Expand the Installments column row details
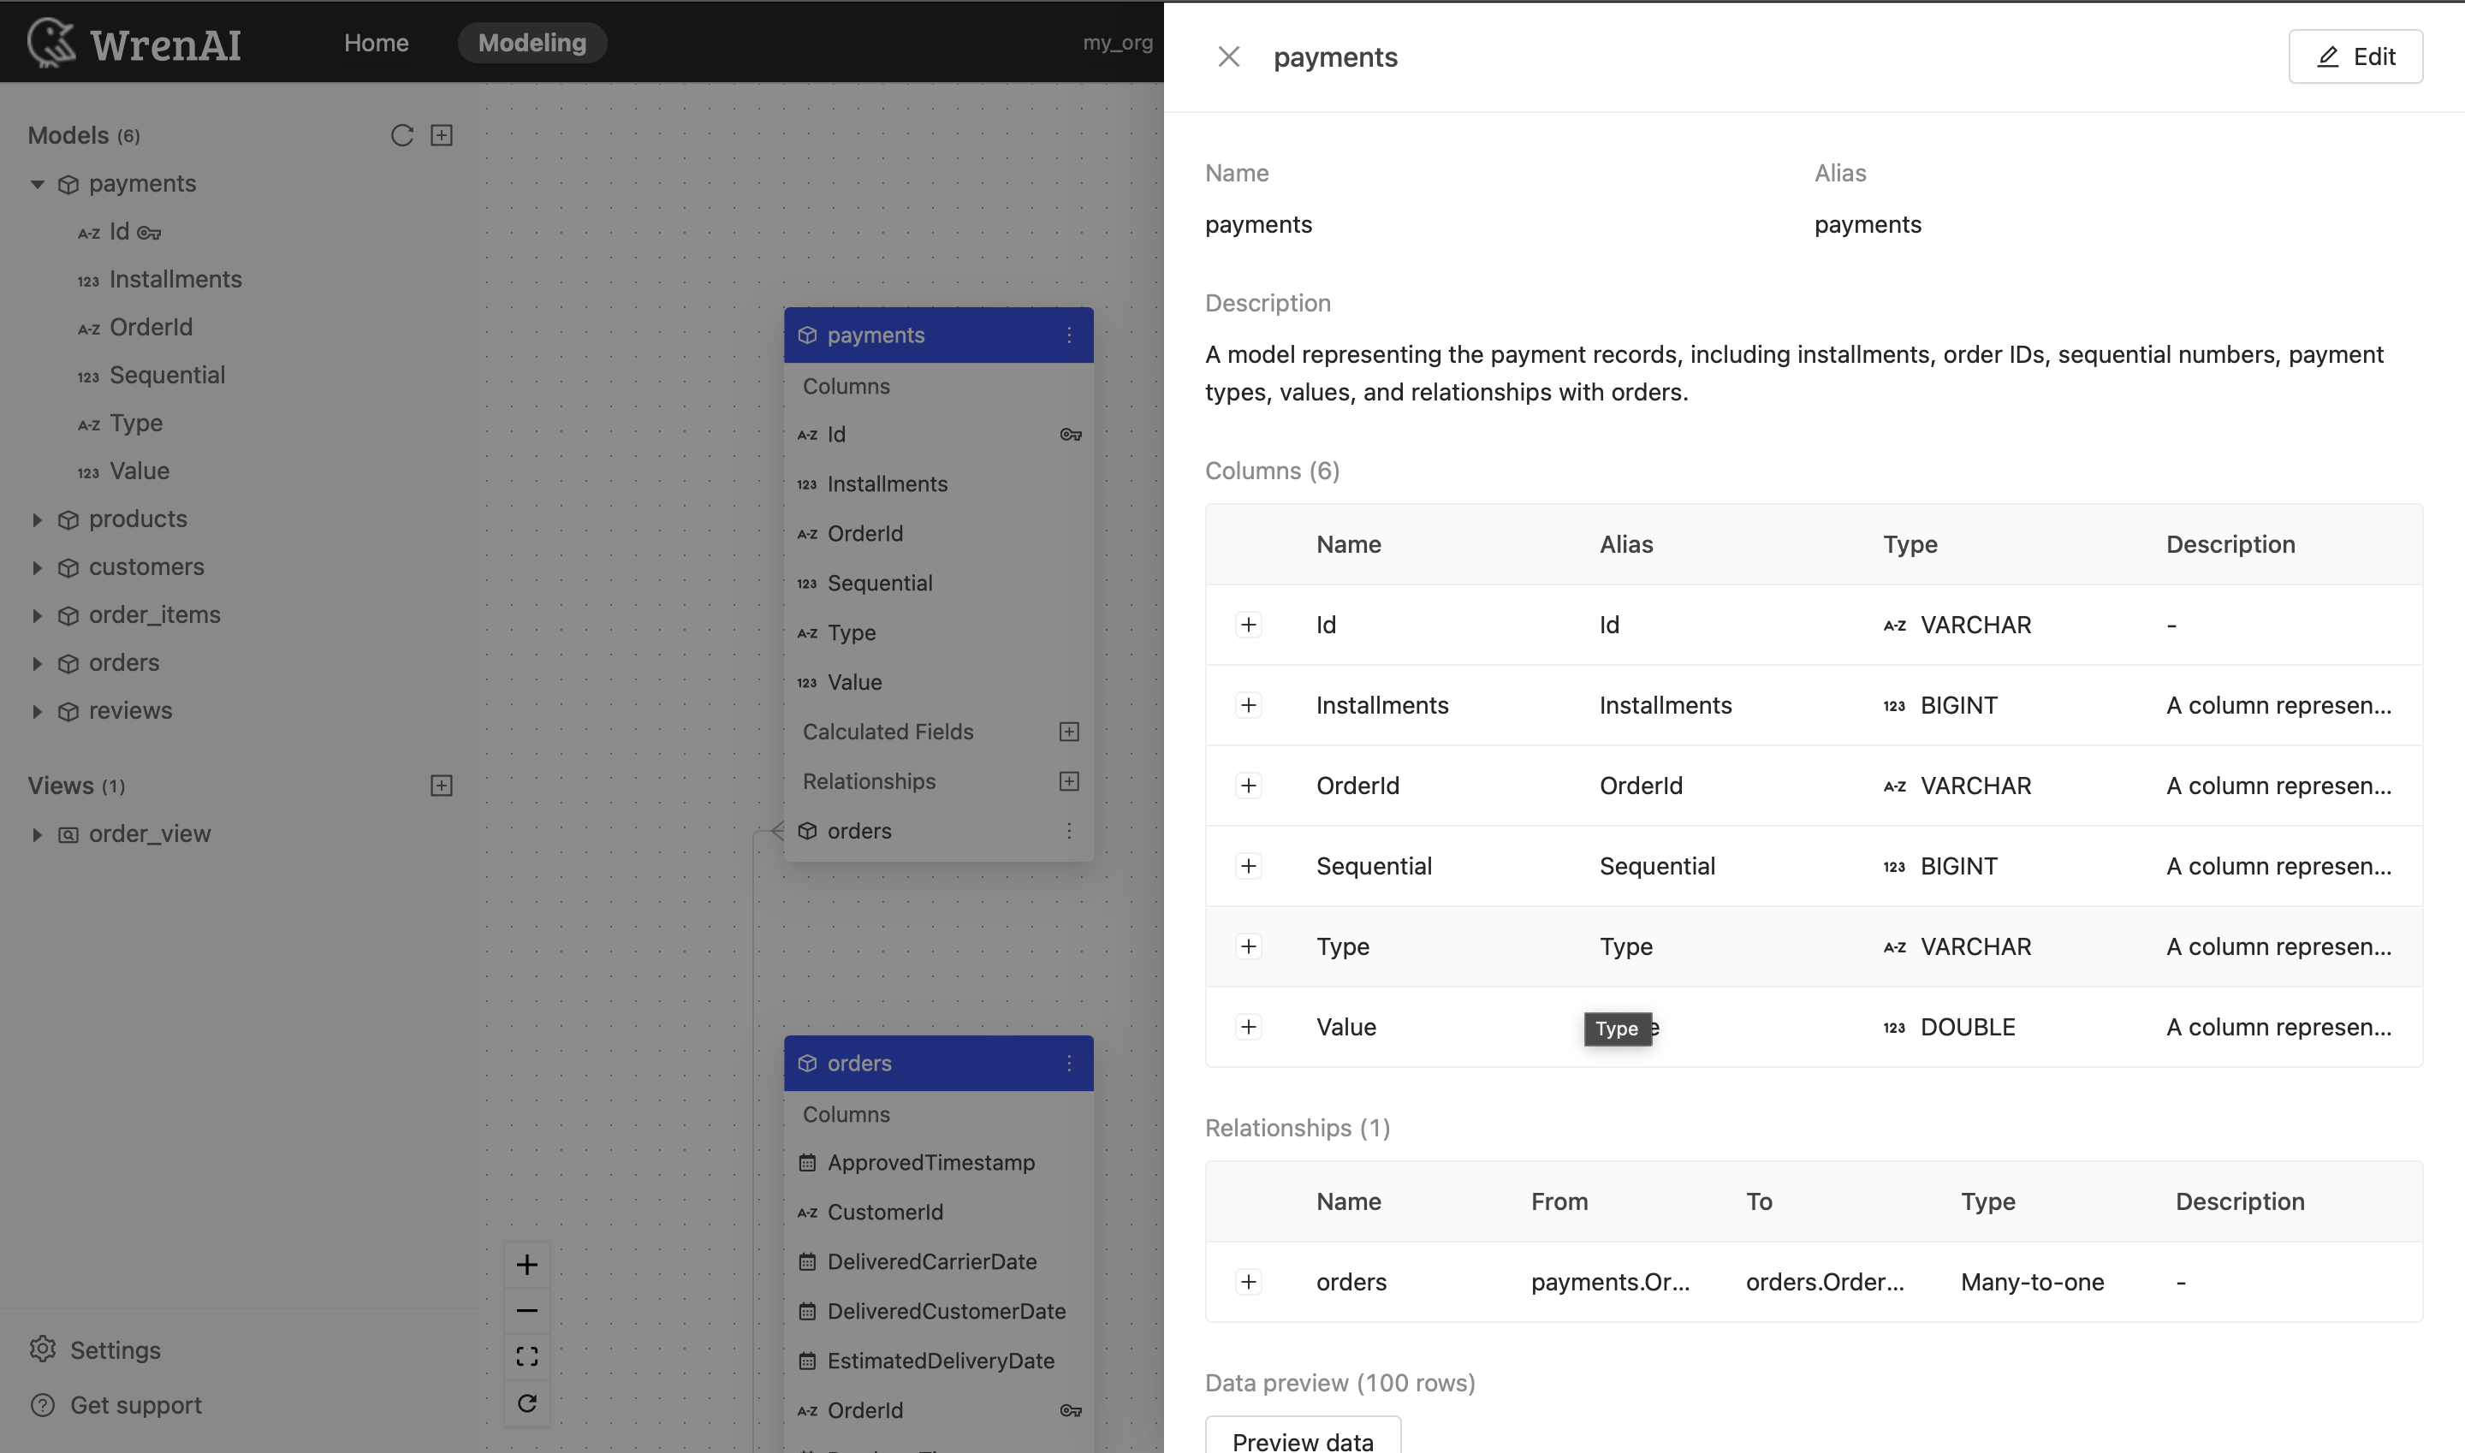 click(x=1249, y=705)
